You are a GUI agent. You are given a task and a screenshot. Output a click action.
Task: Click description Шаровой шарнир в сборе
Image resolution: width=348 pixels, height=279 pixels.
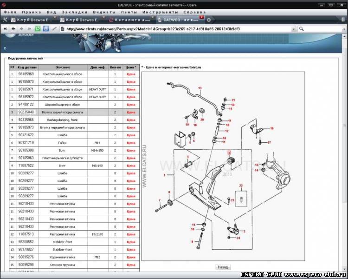[62, 105]
